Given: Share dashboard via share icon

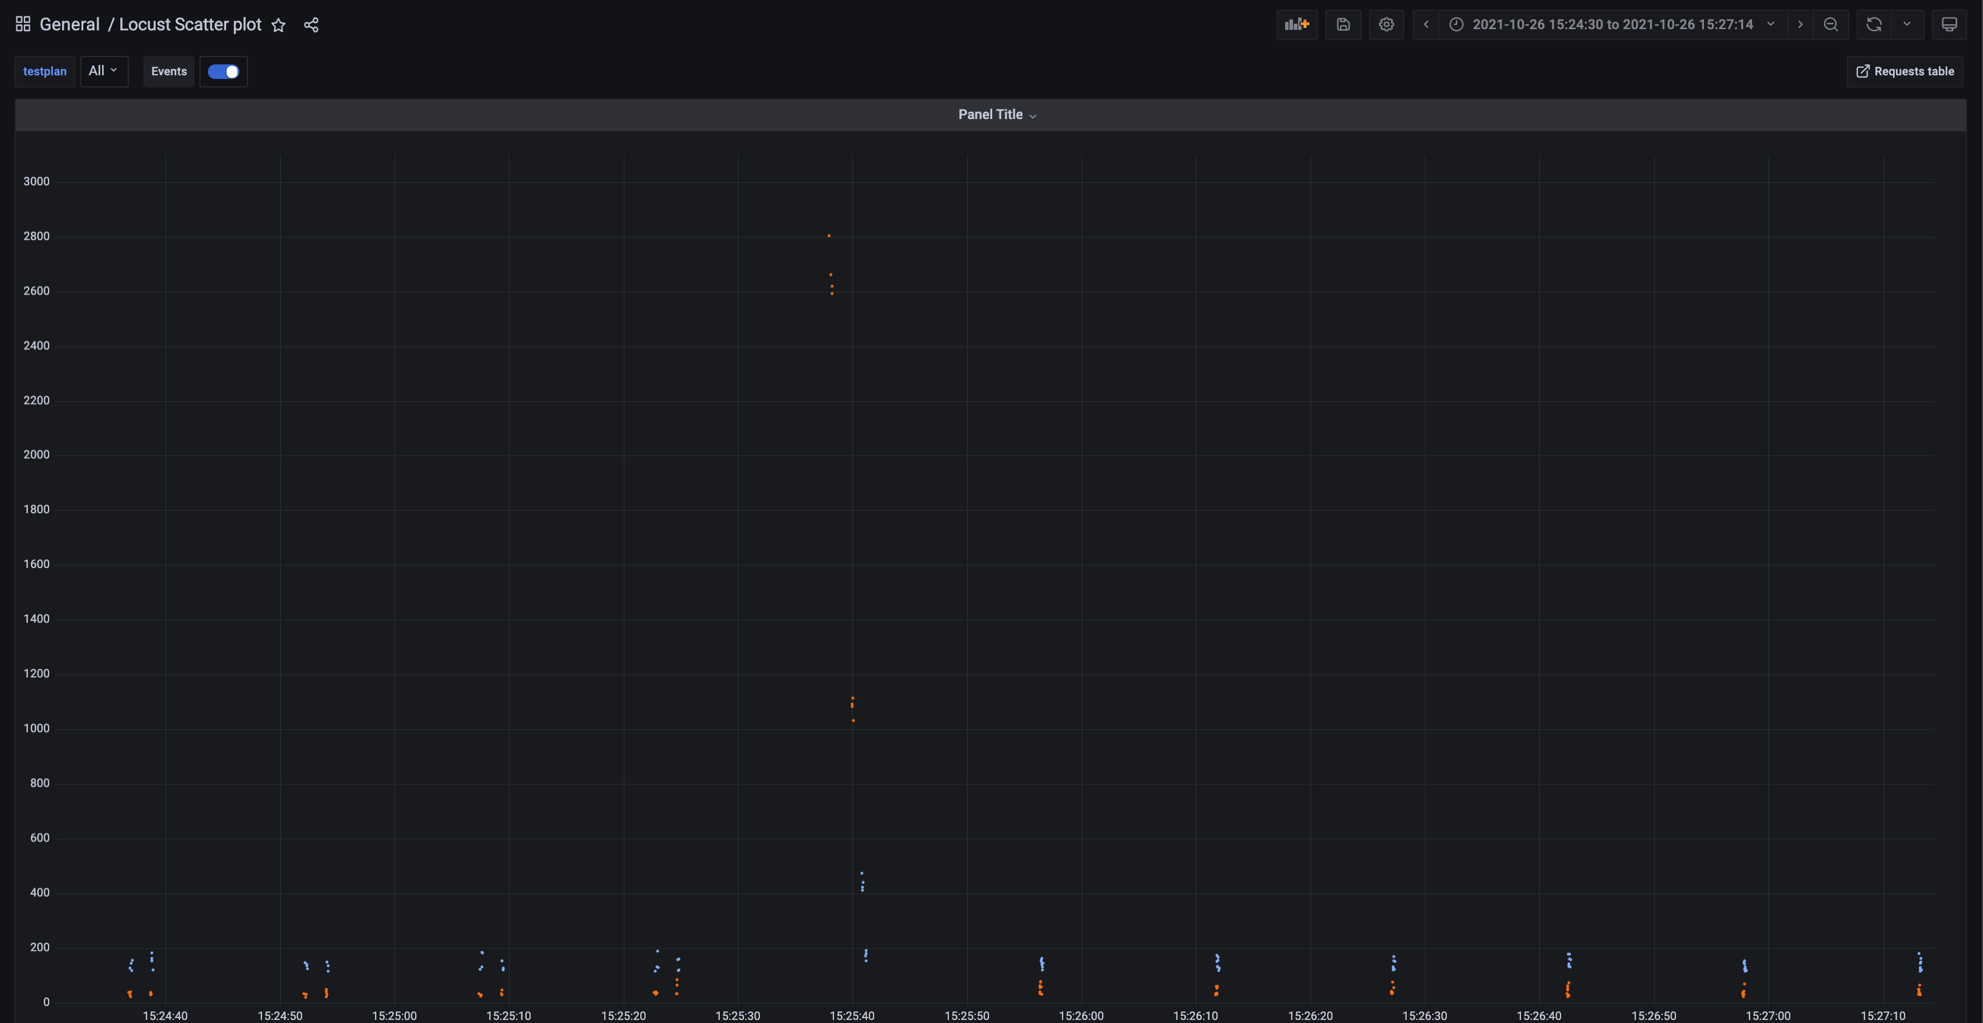Looking at the screenshot, I should click(311, 26).
